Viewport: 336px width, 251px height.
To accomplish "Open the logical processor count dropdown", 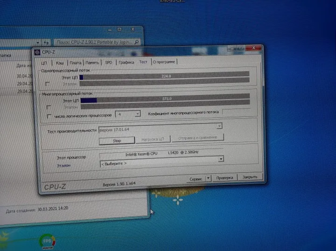I will pos(138,114).
